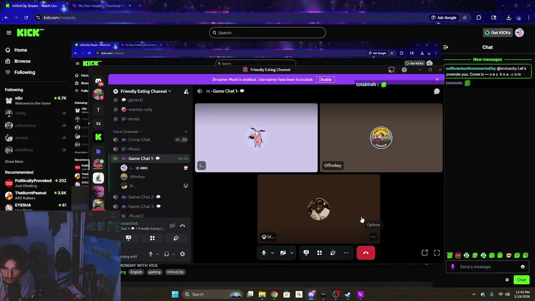The width and height of the screenshot is (535, 301).
Task: Mute microphone in the call control bar
Action: 264,253
